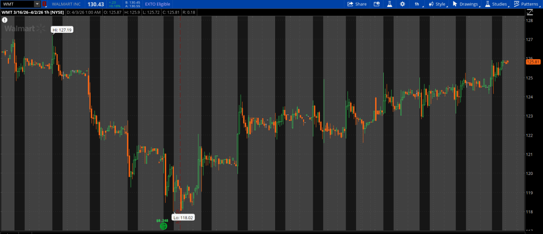
Task: Click the O: 125.87 open value
Action: pyautogui.click(x=113, y=12)
